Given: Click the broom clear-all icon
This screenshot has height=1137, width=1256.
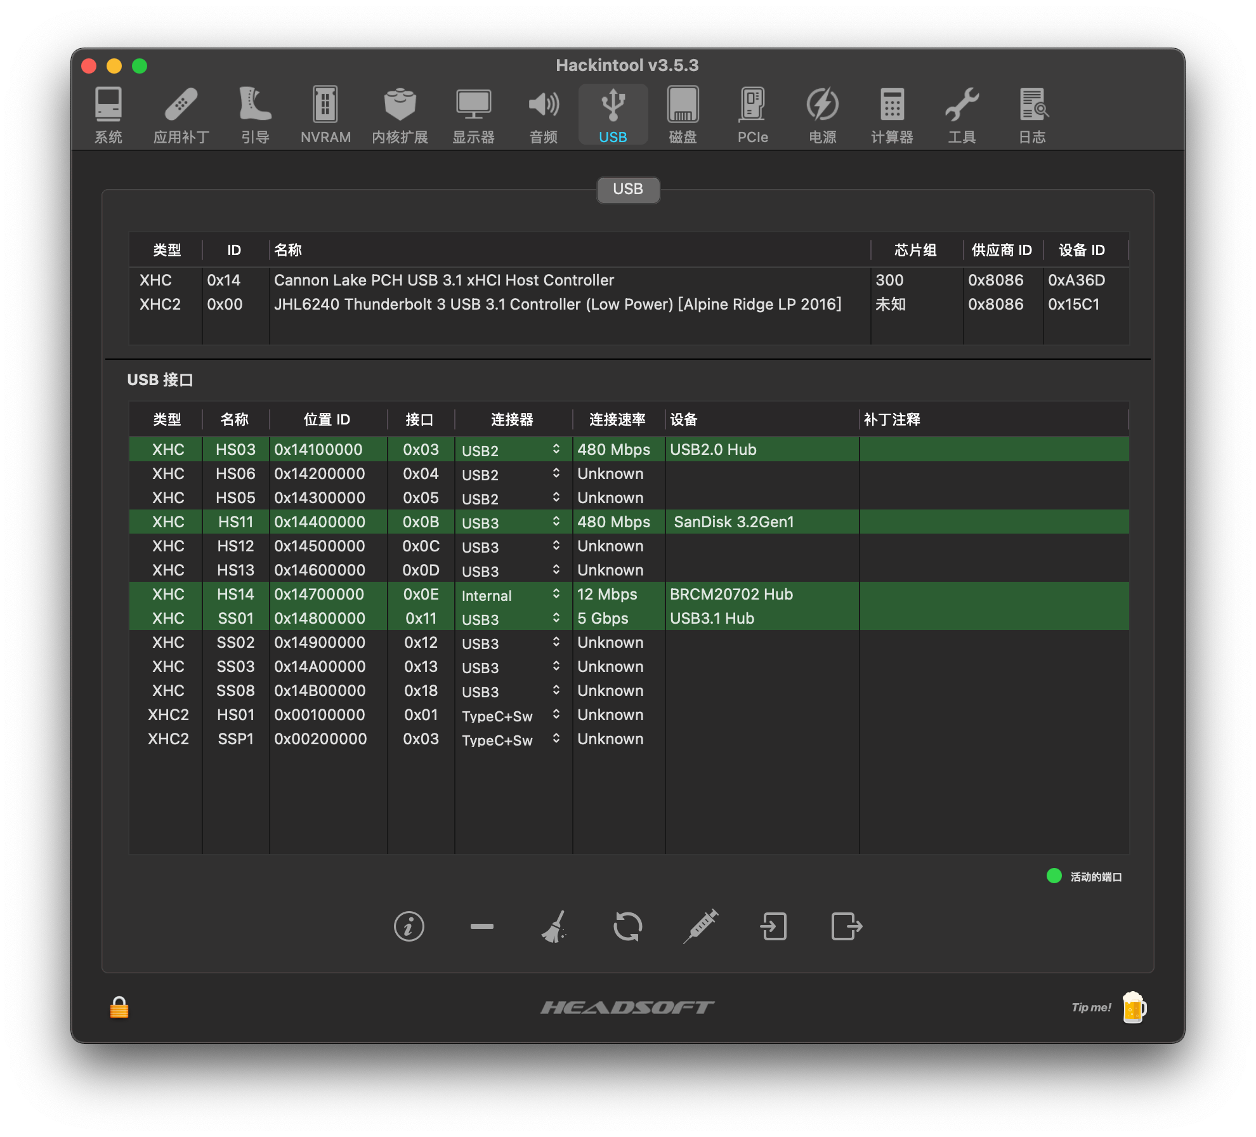Looking at the screenshot, I should (554, 927).
